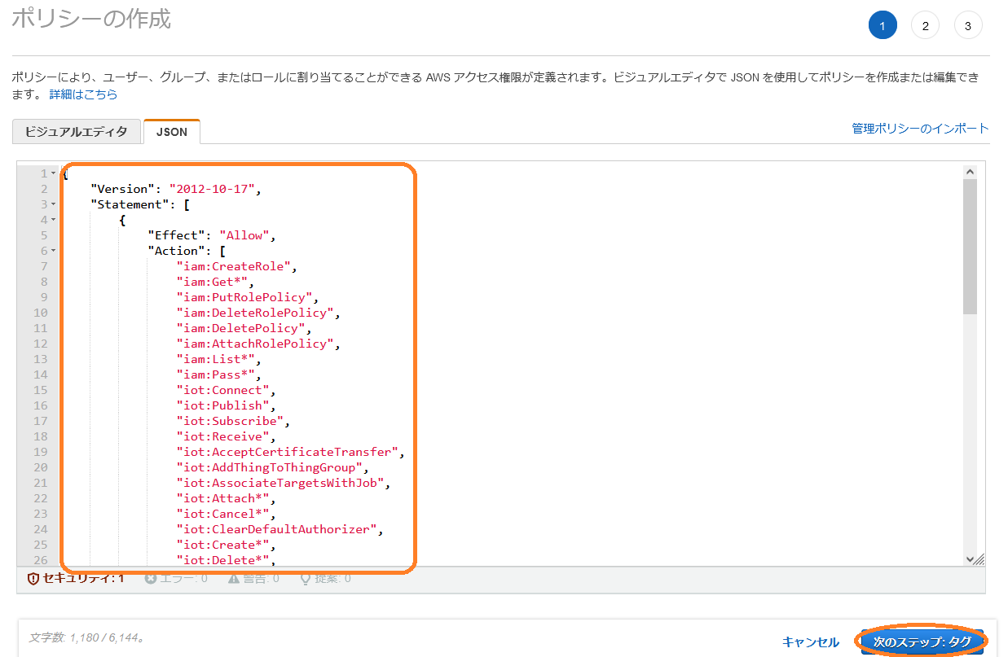Click the warning triangle icon in status bar
Screen dimensions: 1008x657
[234, 579]
